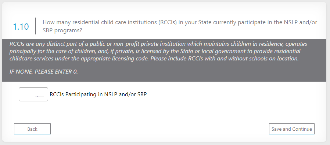330x145 pixels.
Task: Click the Save and Continue button
Action: pyautogui.click(x=292, y=129)
